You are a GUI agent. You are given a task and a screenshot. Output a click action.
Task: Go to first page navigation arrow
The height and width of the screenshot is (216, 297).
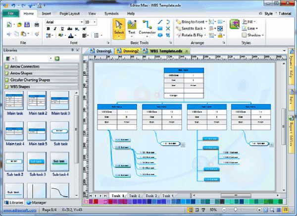(x=91, y=196)
